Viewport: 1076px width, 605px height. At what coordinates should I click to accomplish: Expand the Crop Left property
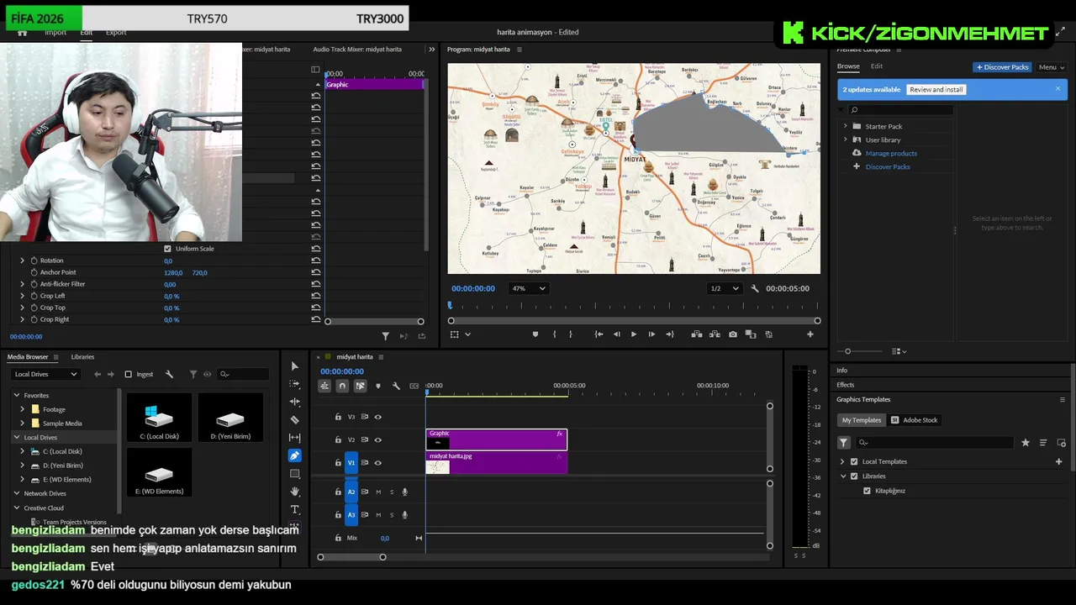tap(22, 296)
